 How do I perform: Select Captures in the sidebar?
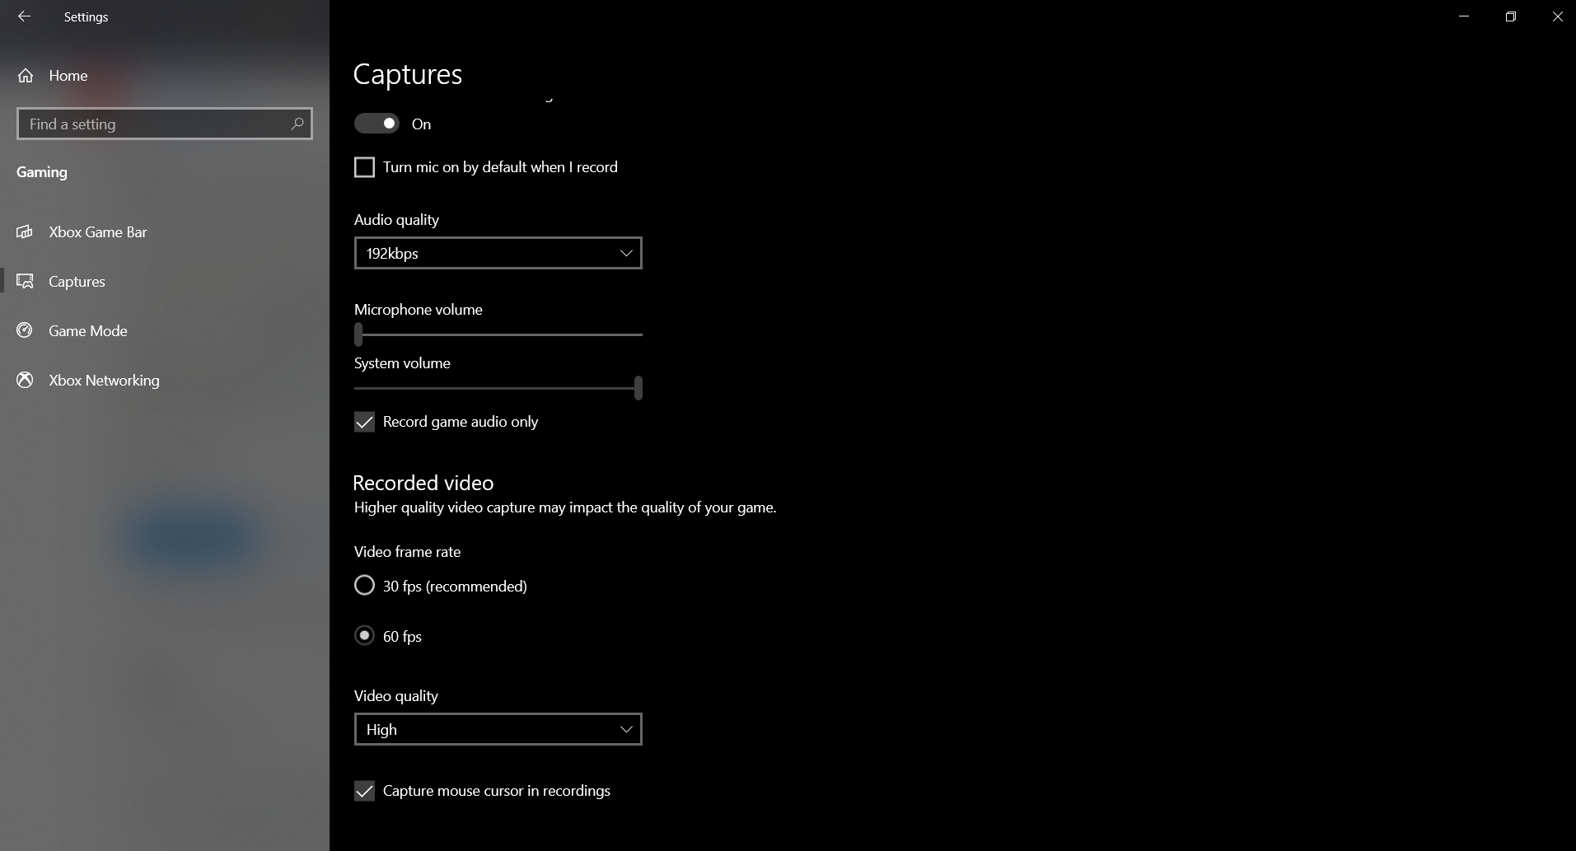point(165,281)
